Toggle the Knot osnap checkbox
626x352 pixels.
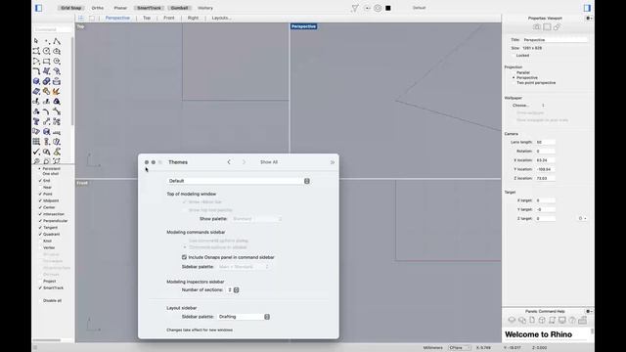click(x=40, y=242)
